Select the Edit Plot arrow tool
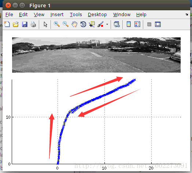This screenshot has width=192, height=173. point(45,25)
